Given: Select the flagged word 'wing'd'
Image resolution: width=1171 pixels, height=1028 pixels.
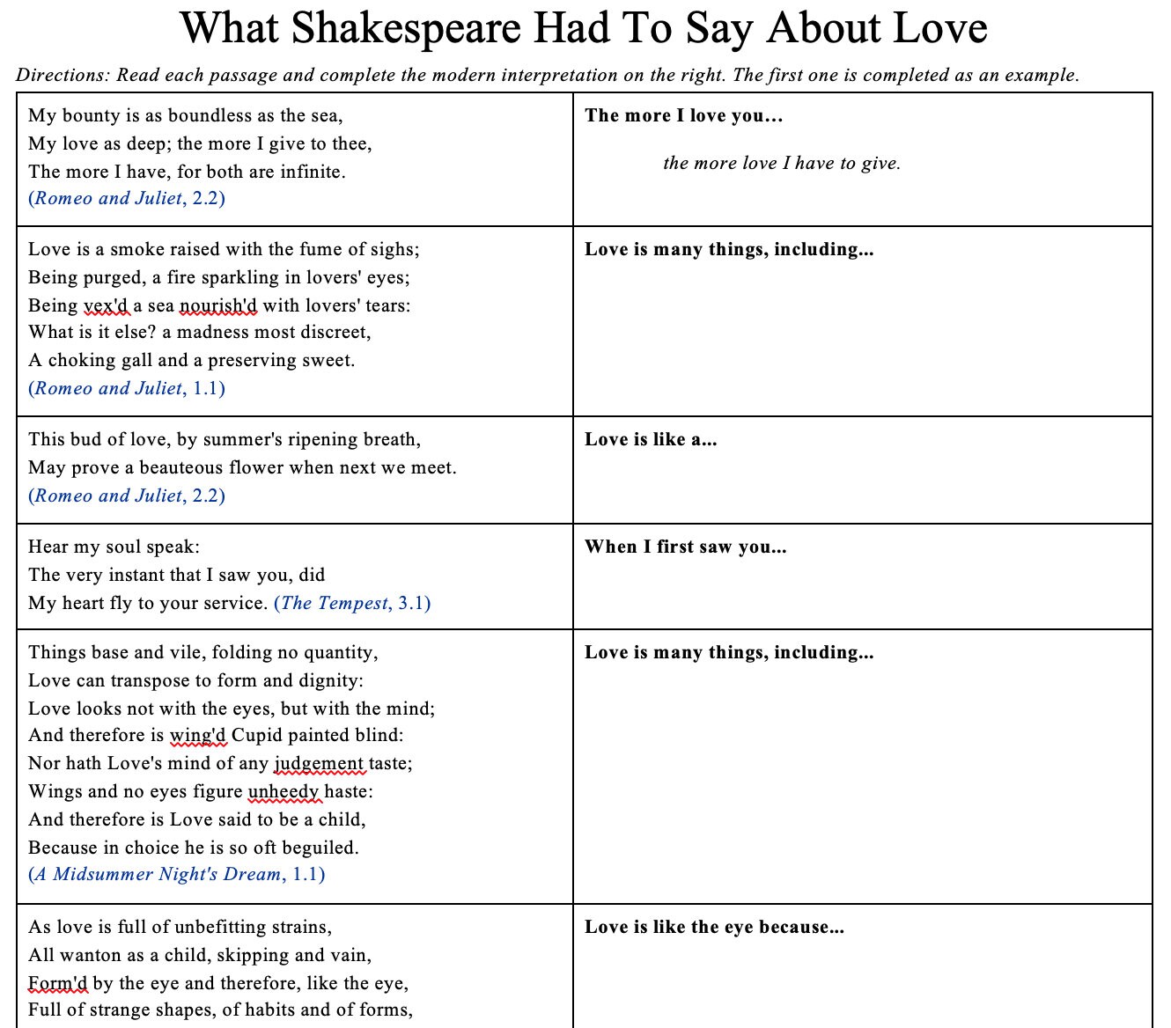Looking at the screenshot, I should pos(199,736).
